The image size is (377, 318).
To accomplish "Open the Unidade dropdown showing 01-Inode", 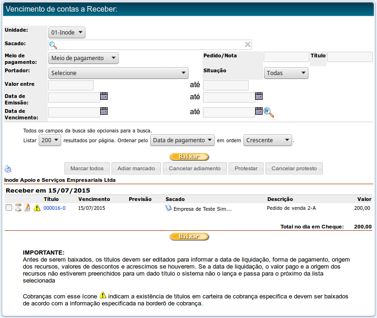I will (x=67, y=33).
